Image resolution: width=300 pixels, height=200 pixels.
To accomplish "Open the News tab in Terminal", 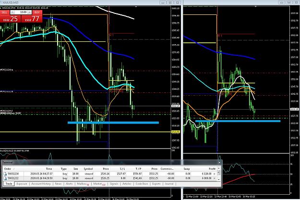I will point(58,184).
